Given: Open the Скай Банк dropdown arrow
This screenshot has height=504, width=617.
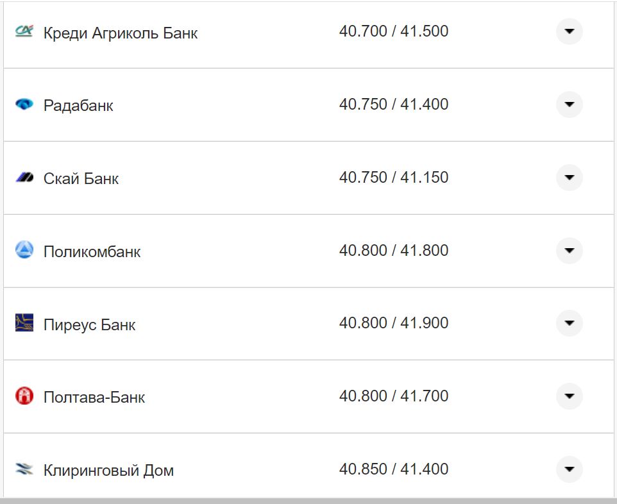Looking at the screenshot, I should [569, 178].
